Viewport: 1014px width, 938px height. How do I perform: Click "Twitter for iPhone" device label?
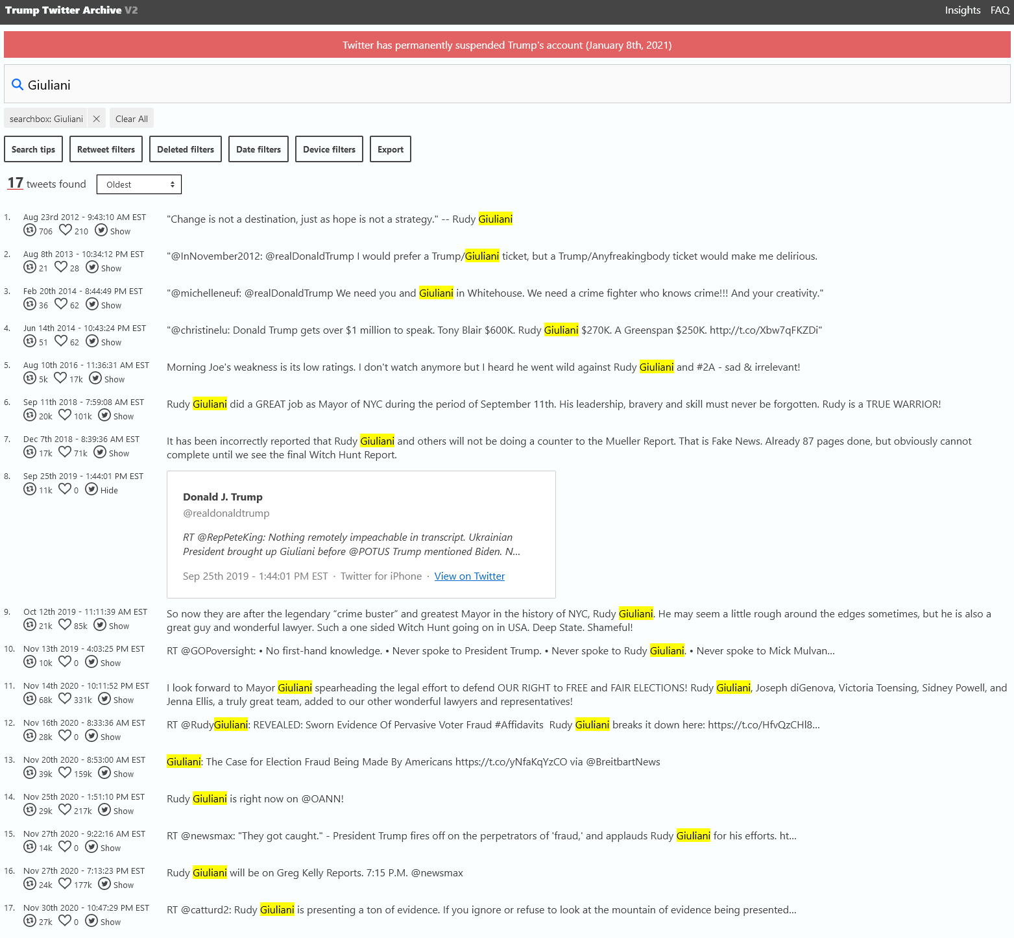381,576
